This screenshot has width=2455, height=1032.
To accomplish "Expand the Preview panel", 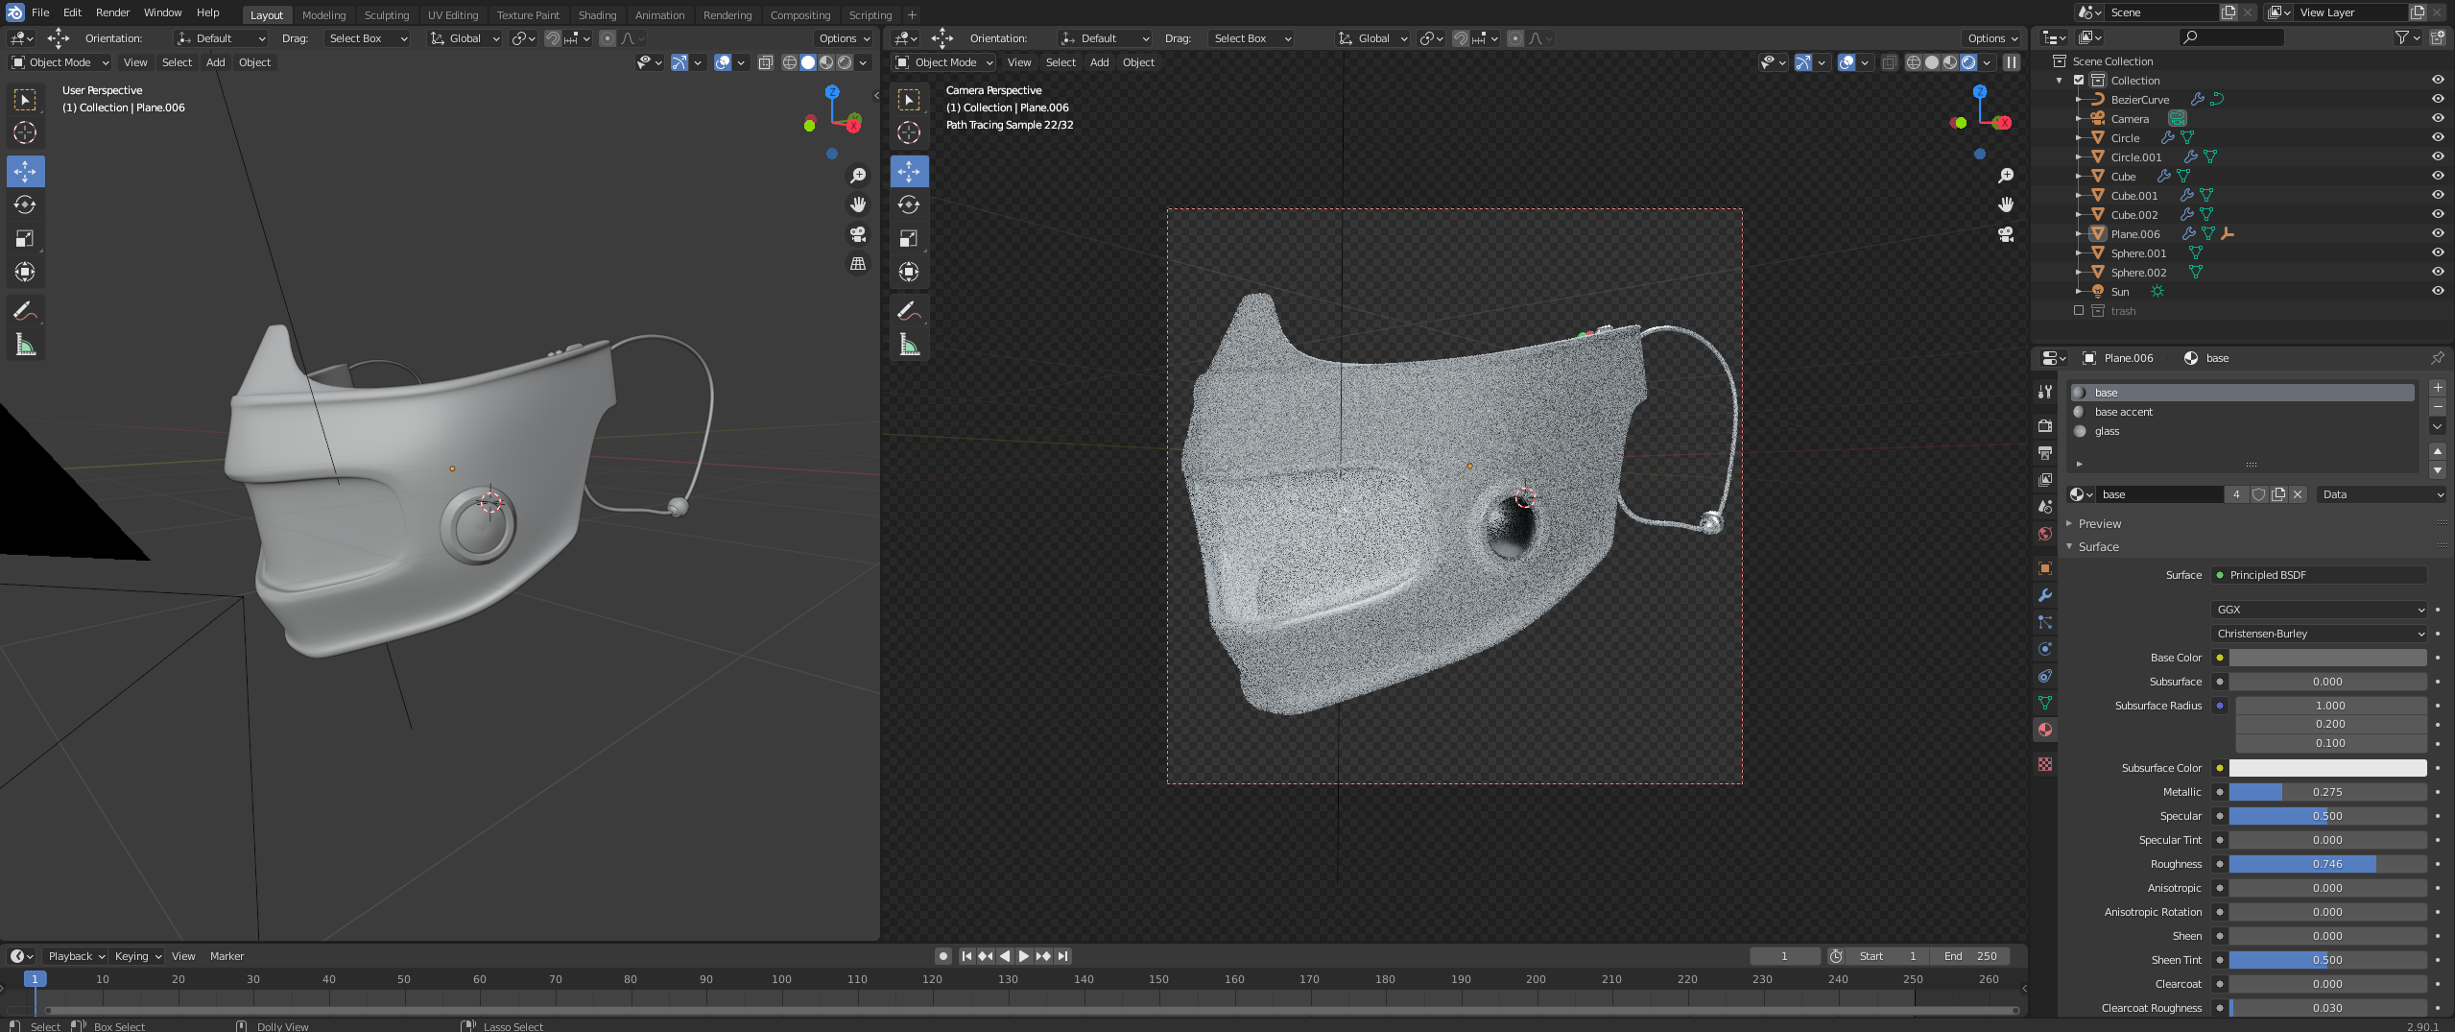I will 2099,524.
